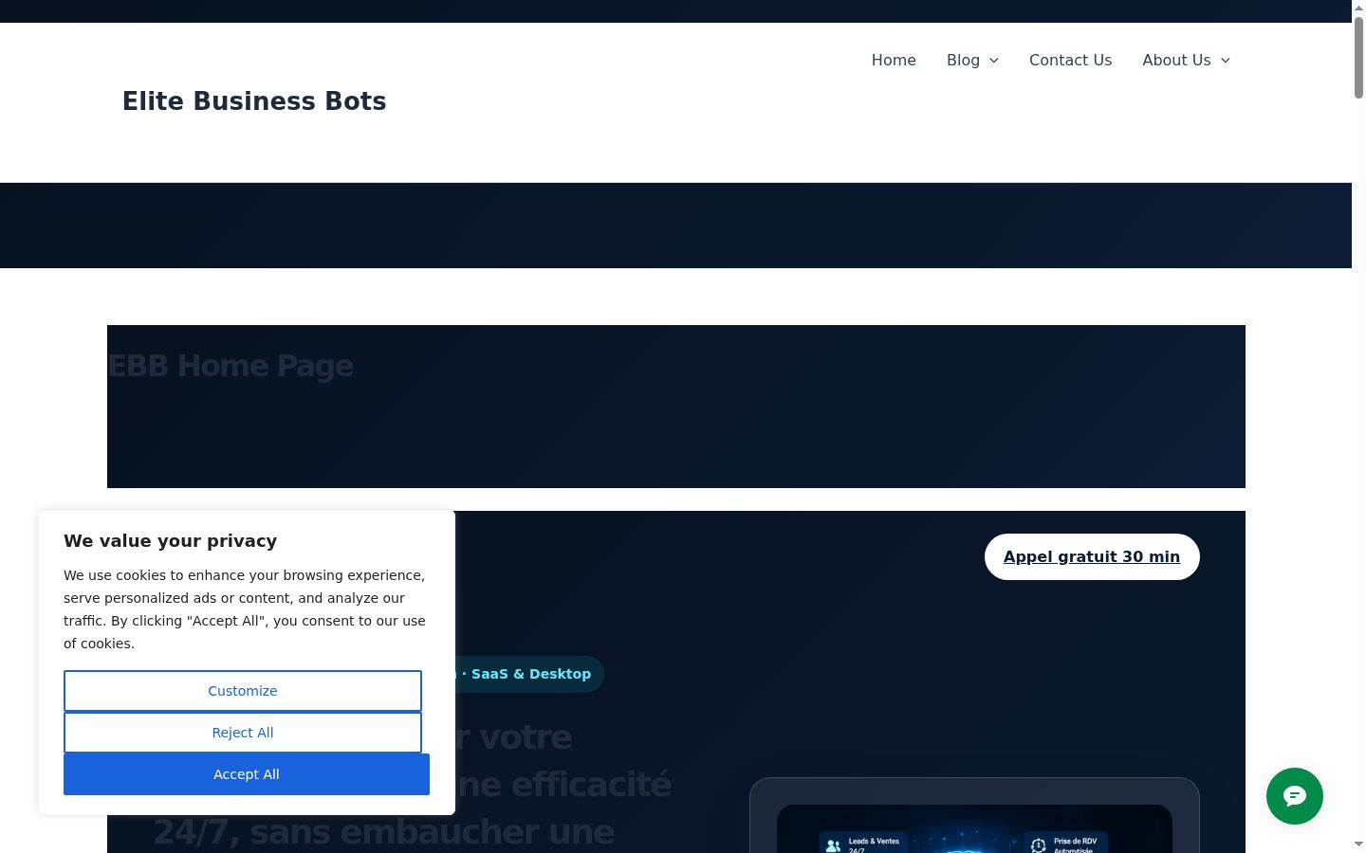
Task: Accept all cookies
Action: (x=247, y=774)
